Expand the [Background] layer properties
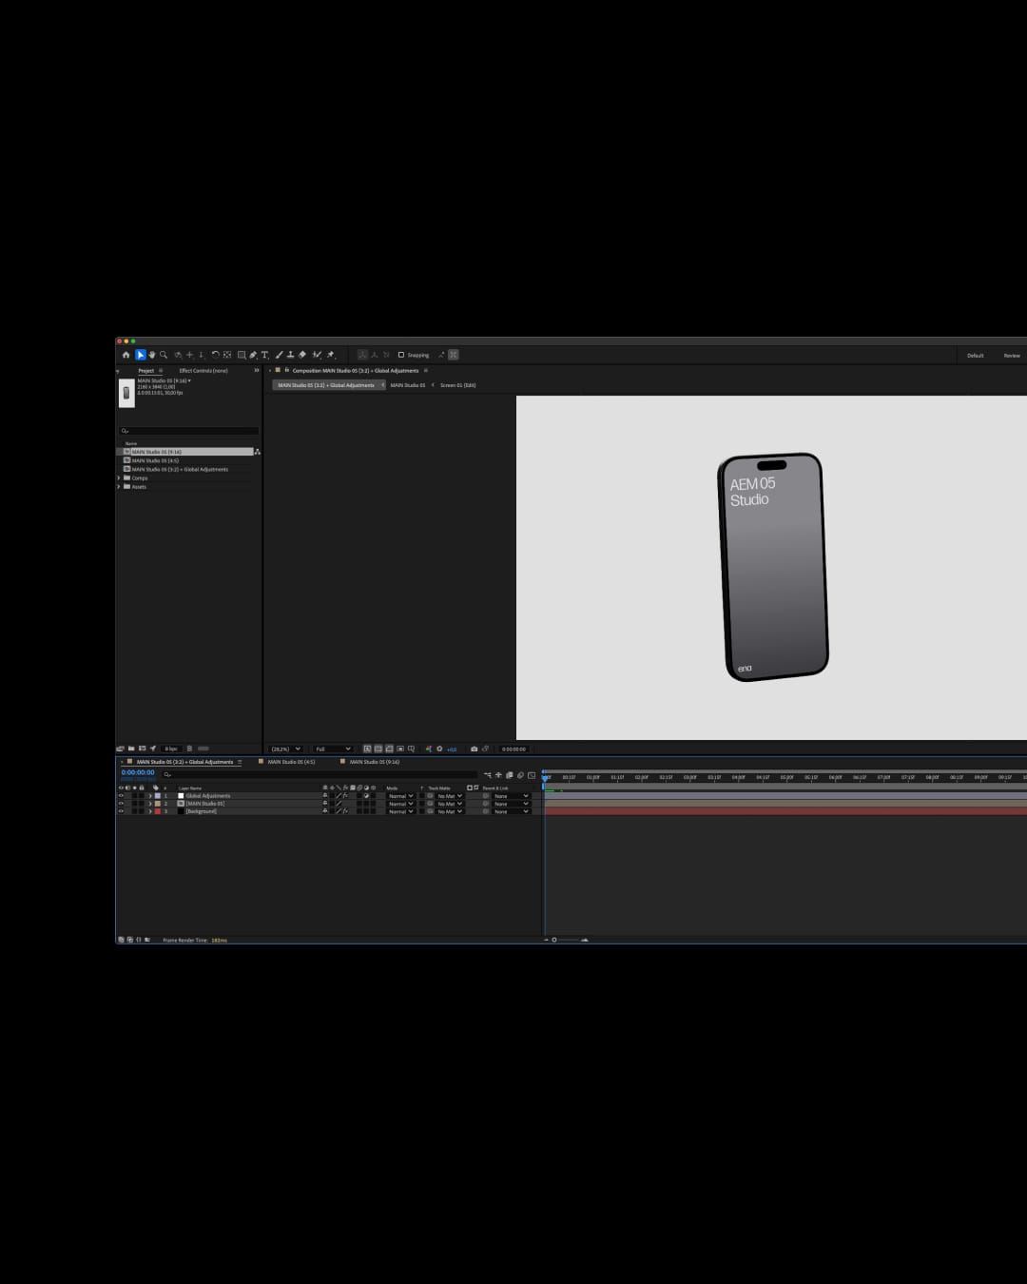Screen dimensions: 1027x1284 pos(149,811)
